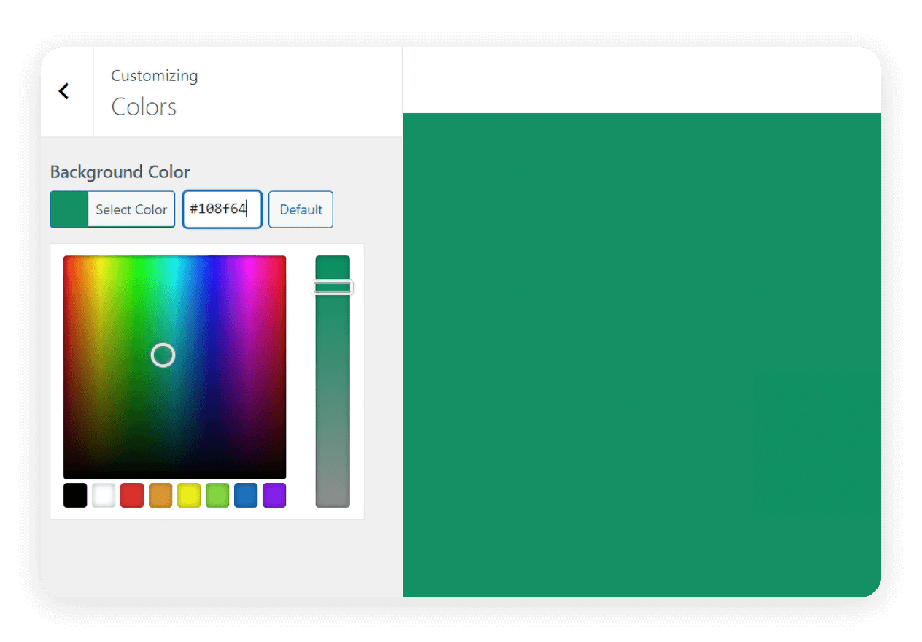Image resolution: width=922 pixels, height=642 pixels.
Task: Select the yellow preset swatch
Action: point(189,495)
